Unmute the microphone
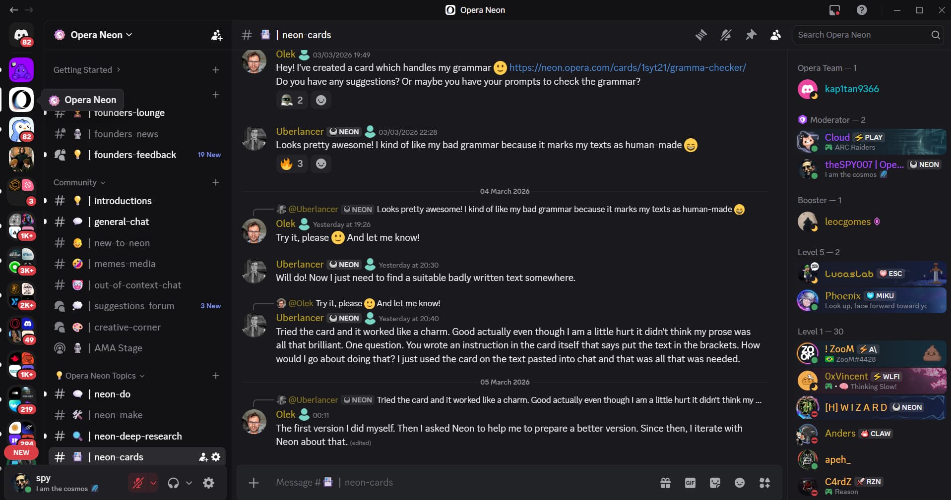This screenshot has height=500, width=951. pos(138,483)
